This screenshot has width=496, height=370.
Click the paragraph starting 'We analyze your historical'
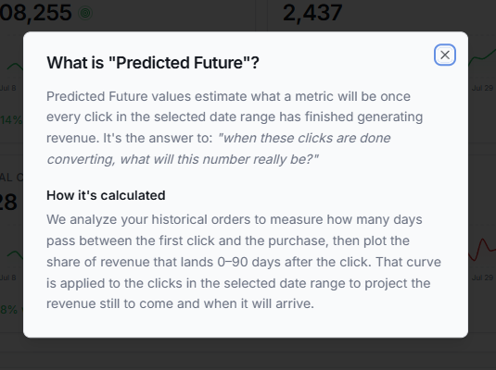click(x=244, y=262)
